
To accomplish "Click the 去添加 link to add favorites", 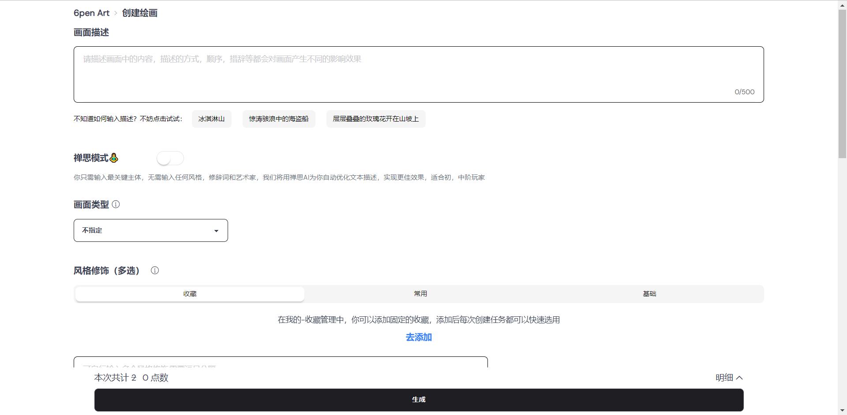I will coord(418,337).
